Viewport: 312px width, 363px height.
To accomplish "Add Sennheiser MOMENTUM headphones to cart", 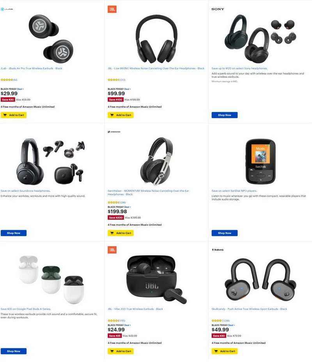I will click(121, 233).
